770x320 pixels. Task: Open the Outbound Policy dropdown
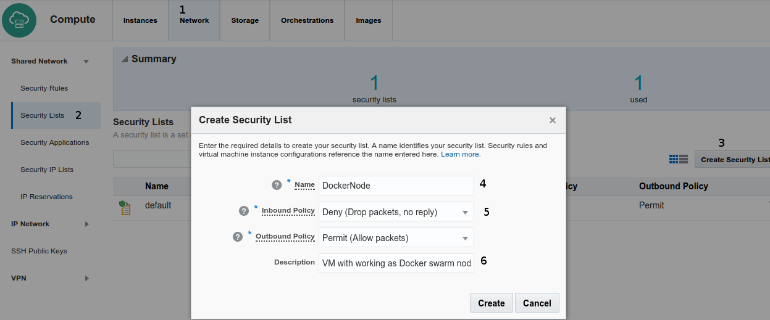[x=465, y=238]
